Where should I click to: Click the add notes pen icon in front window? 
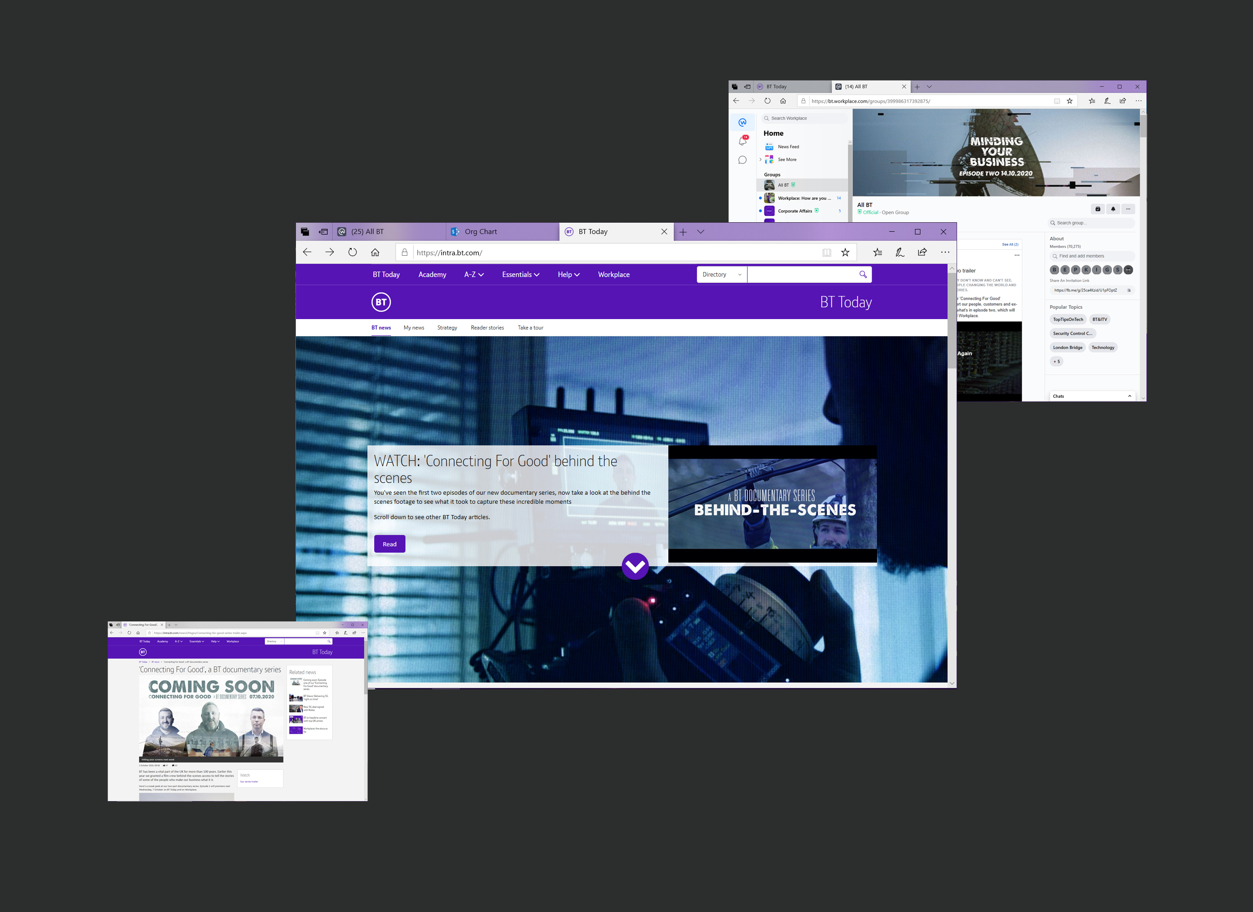pyautogui.click(x=900, y=253)
